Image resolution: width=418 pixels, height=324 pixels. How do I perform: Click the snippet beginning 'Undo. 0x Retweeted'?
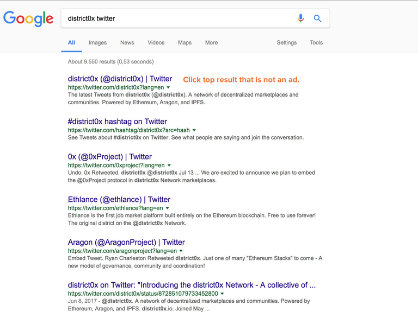(192, 176)
